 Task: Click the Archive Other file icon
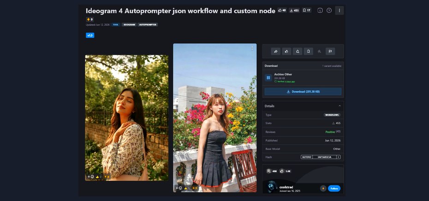(268, 78)
